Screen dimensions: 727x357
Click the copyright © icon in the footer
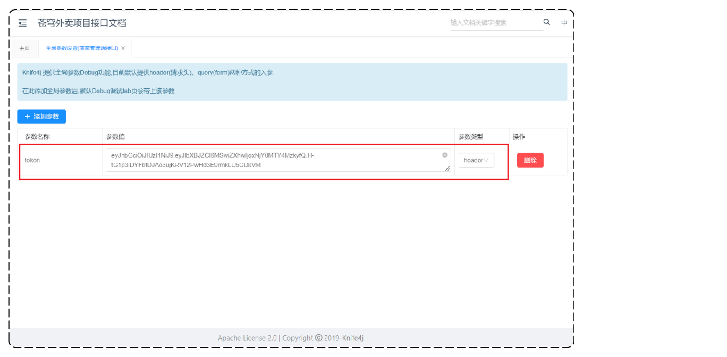tap(317, 337)
